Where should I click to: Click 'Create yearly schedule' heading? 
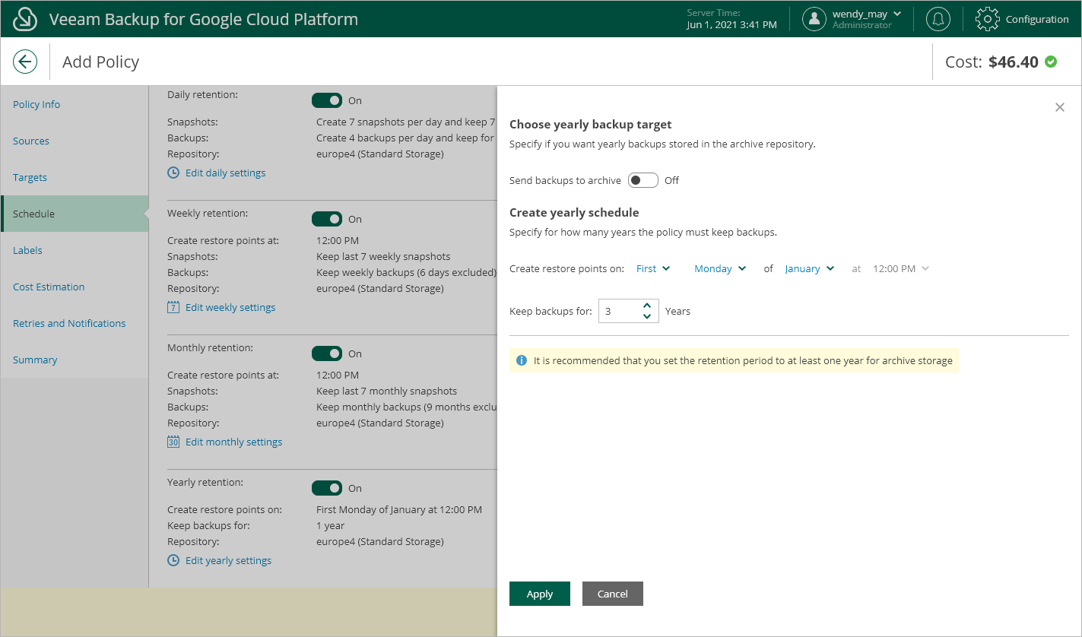point(574,212)
